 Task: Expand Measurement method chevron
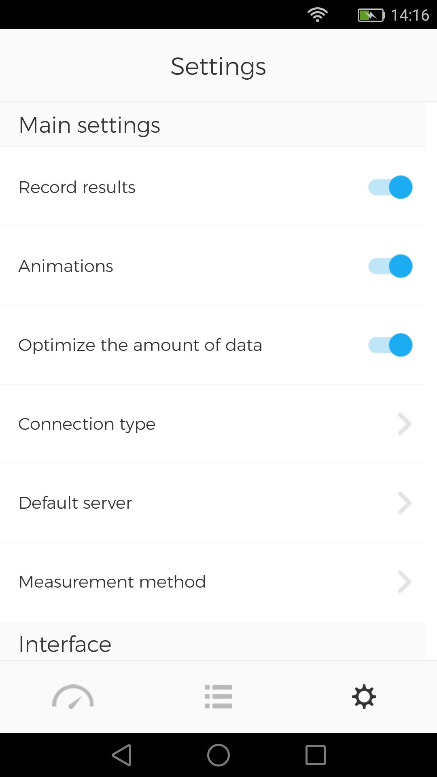click(405, 582)
